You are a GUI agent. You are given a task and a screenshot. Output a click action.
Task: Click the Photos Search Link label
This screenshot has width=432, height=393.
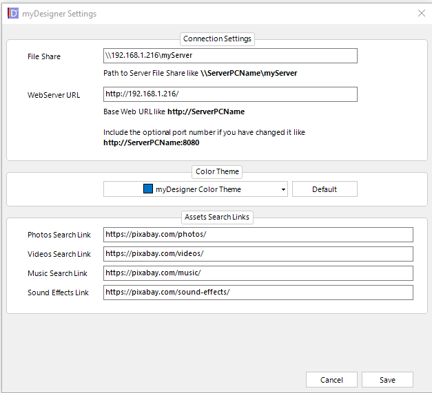click(59, 235)
